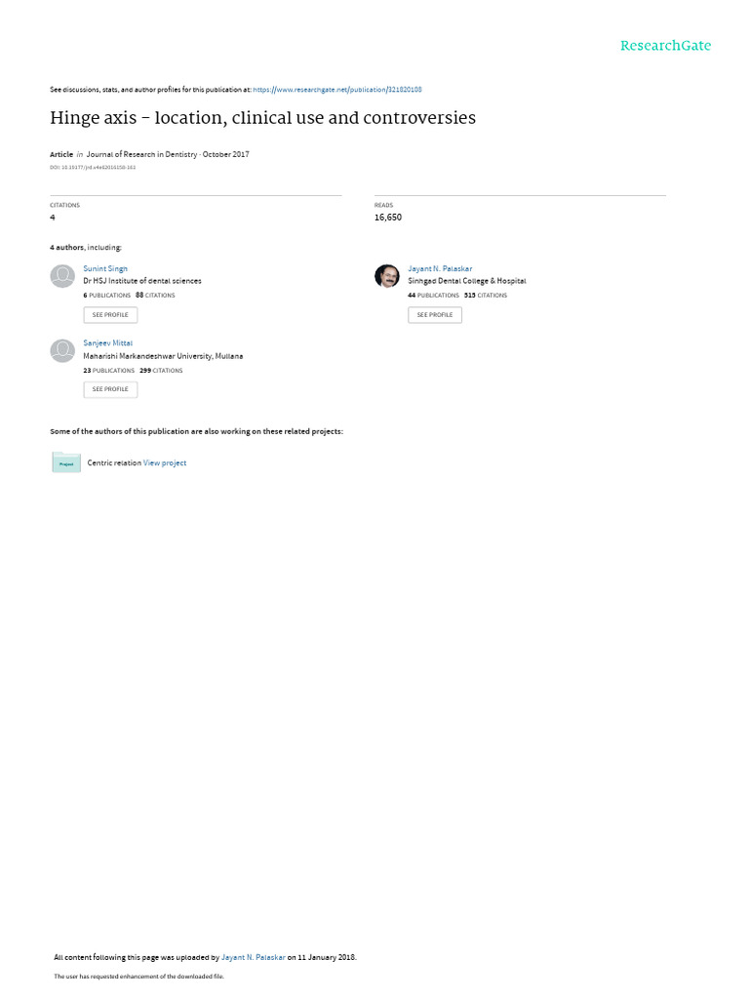Click the Journal of Research in Dentistry text
This screenshot has width=749, height=999.
pyautogui.click(x=138, y=154)
